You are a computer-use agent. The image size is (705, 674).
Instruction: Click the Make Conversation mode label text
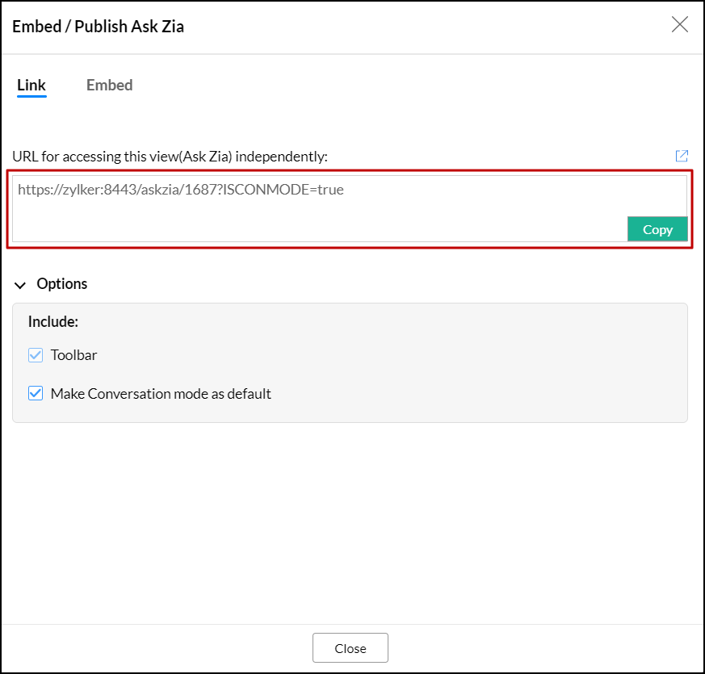[x=161, y=394]
